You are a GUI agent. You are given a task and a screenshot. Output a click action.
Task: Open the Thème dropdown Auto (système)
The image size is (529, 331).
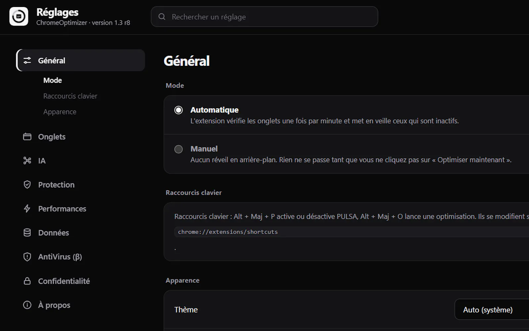pos(492,309)
